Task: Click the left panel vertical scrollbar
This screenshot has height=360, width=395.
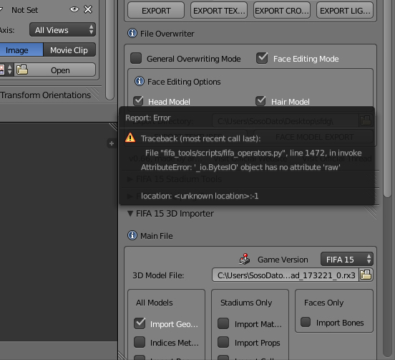Action: click(x=109, y=50)
